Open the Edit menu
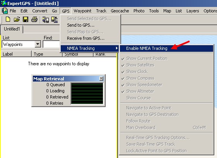Screen dimensions: 217x158 (24, 11)
